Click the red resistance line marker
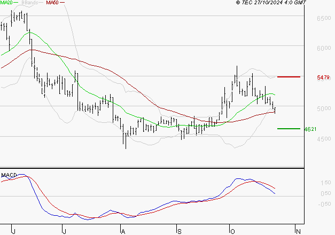 pos(289,77)
